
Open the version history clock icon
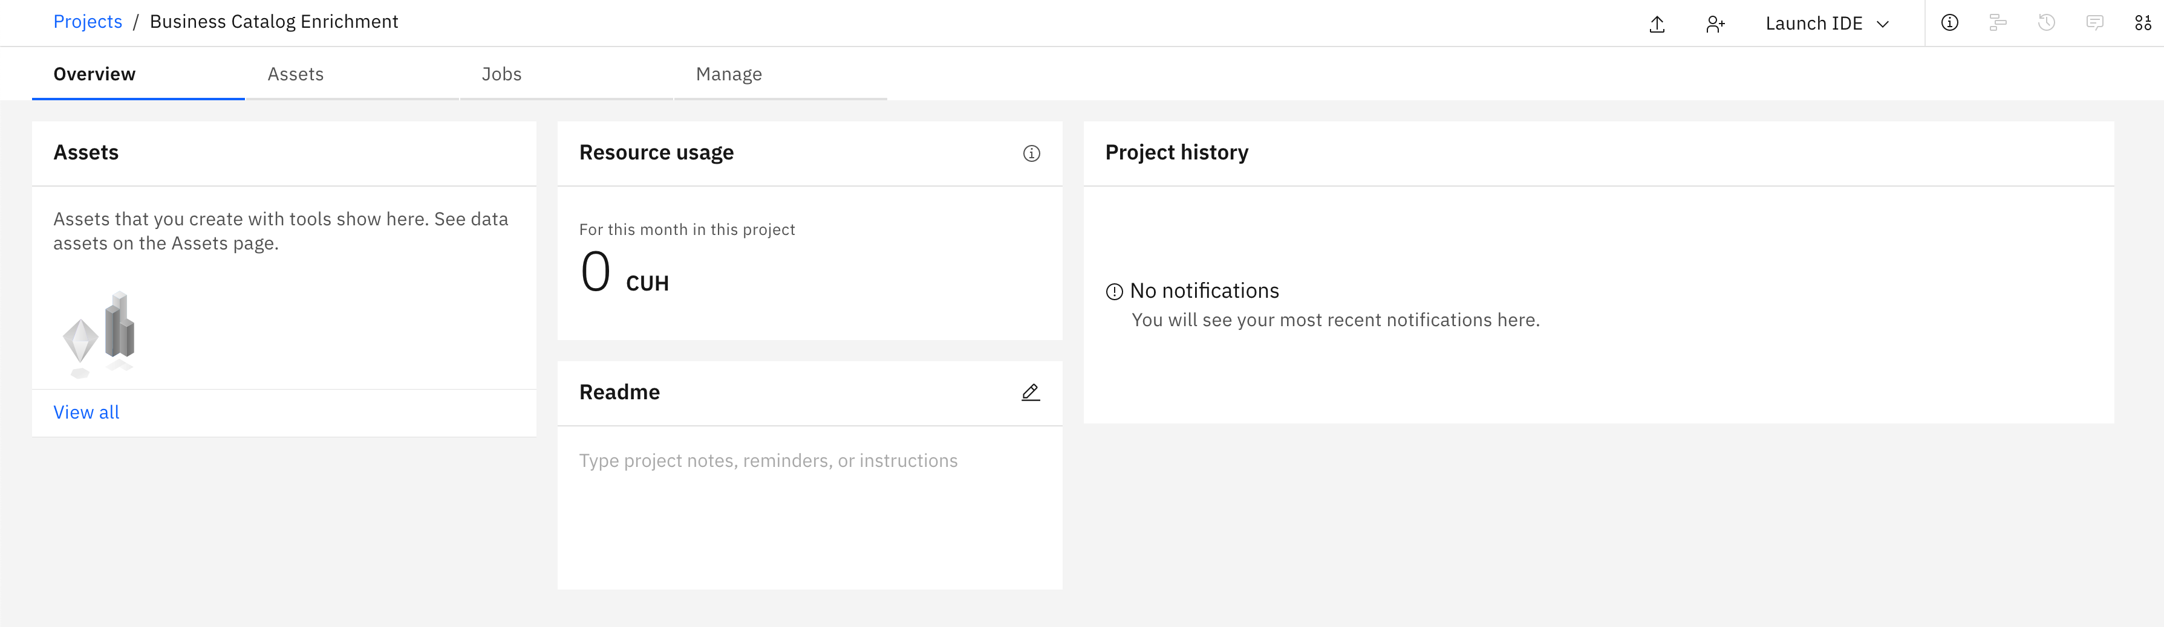coord(2047,23)
